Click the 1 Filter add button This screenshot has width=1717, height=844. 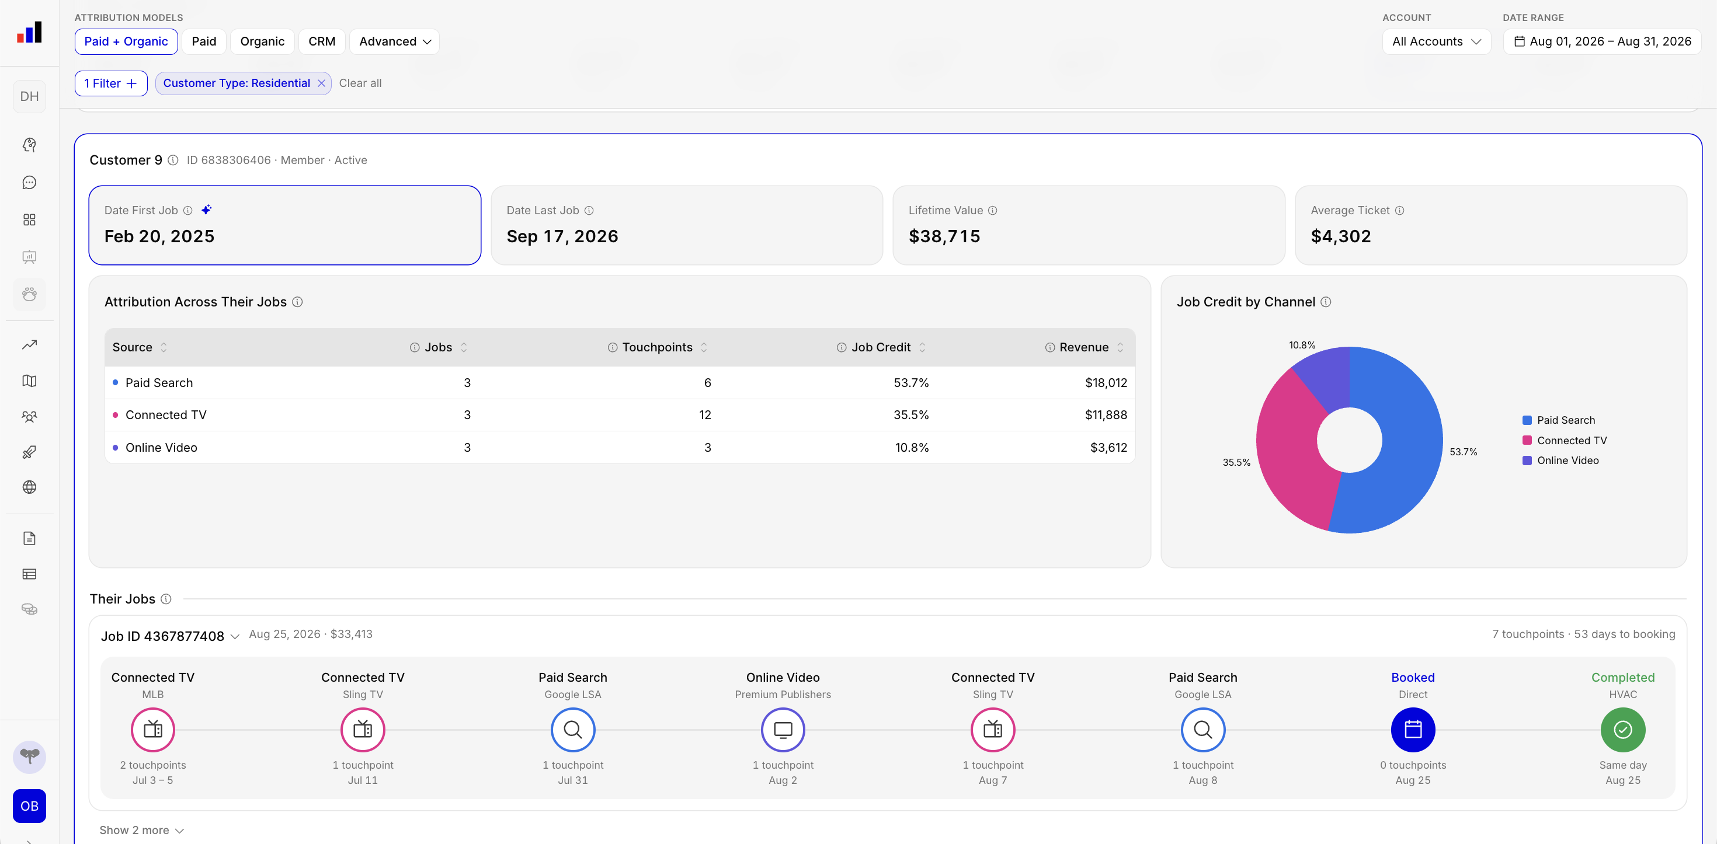coord(110,83)
